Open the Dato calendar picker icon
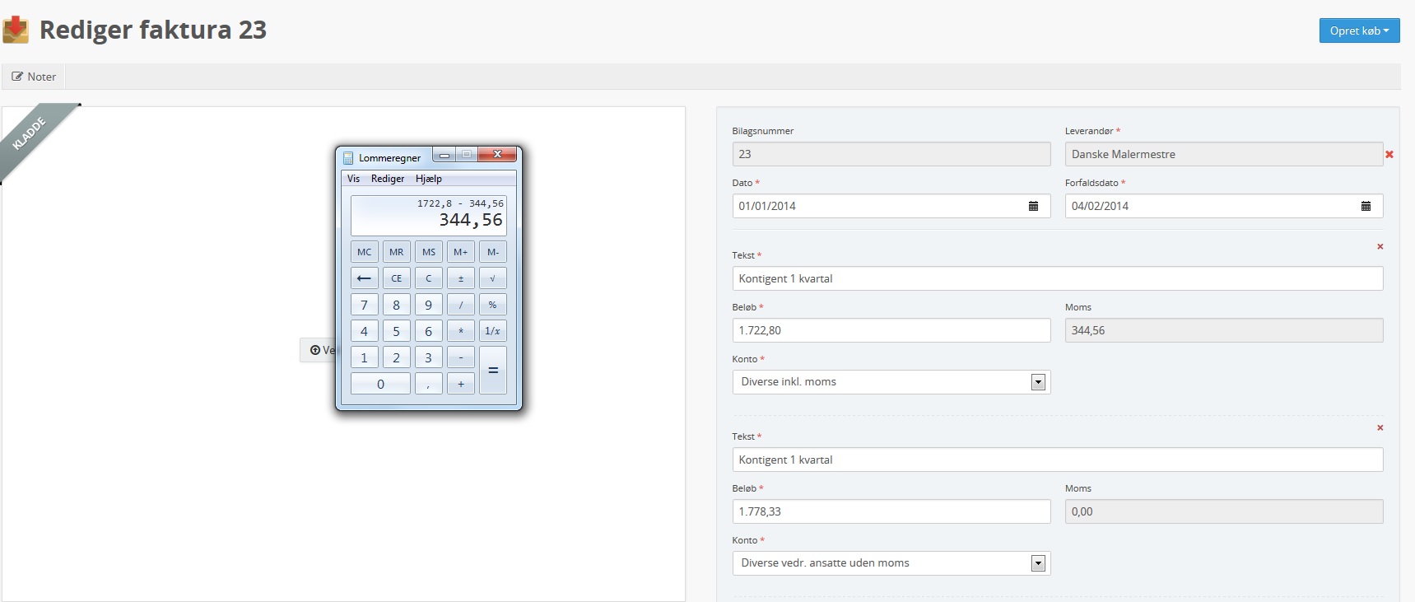This screenshot has height=602, width=1415. [x=1033, y=206]
